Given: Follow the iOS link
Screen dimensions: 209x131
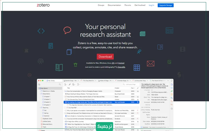Looking at the screenshot, I should tap(113, 63).
